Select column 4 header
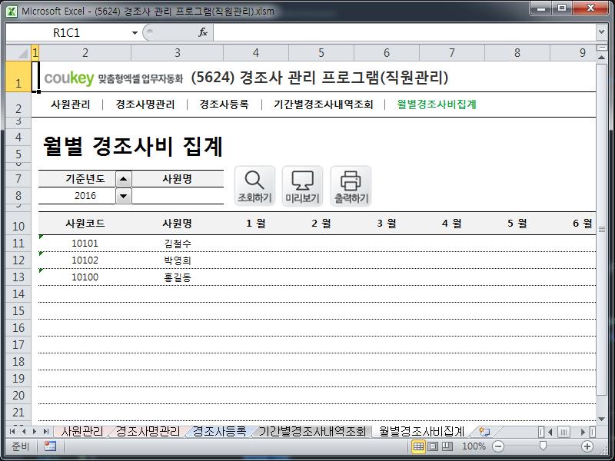Viewport: 615px width, 461px height. click(x=256, y=53)
